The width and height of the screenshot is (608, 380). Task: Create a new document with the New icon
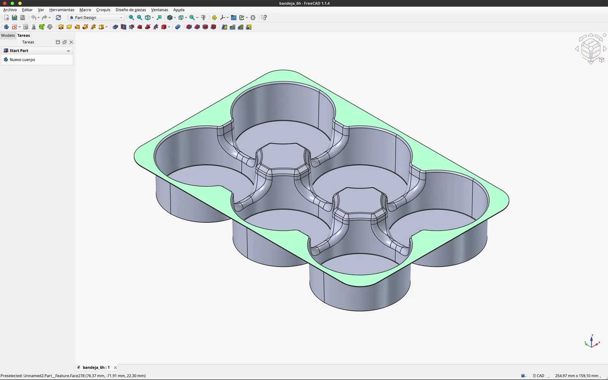coord(6,17)
